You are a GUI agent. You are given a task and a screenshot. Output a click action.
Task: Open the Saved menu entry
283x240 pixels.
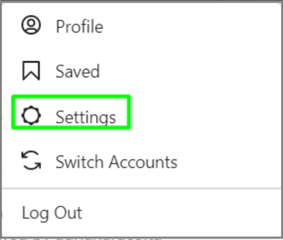pos(141,71)
